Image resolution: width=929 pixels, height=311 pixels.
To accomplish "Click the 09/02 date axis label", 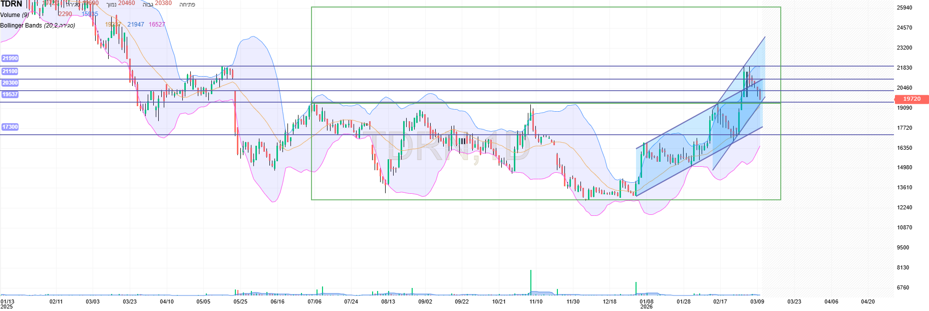I will click(425, 302).
